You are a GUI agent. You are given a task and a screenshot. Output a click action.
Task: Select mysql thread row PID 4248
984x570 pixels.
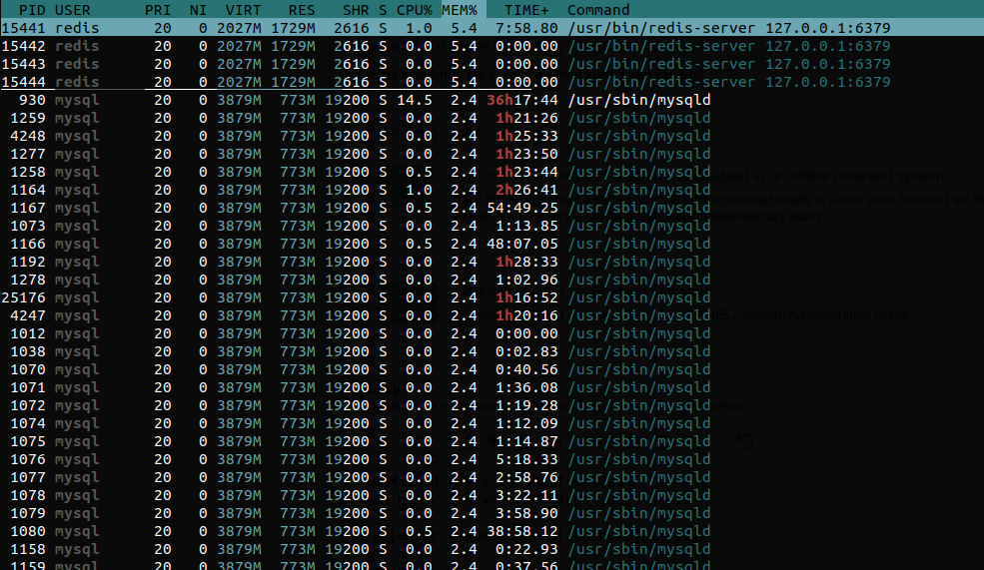(x=492, y=136)
